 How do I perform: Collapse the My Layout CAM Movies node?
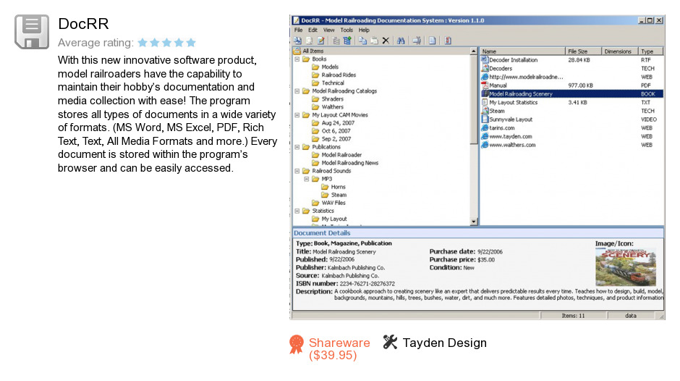[297, 115]
